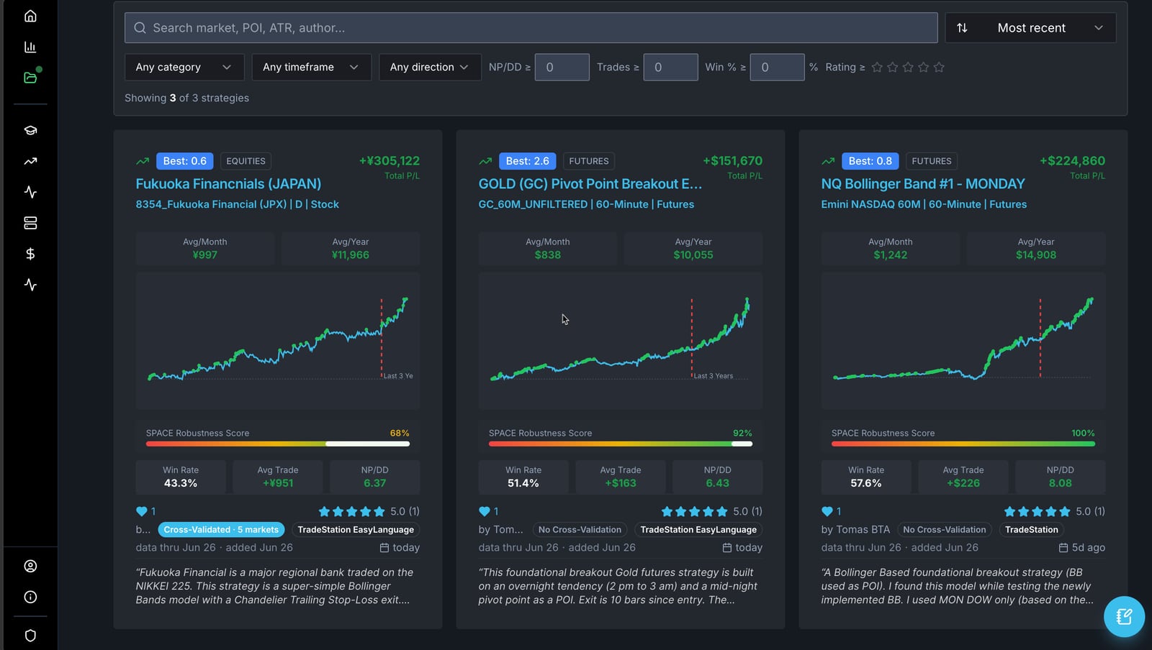Open NQ Bollinger Band #1 - MONDAY title

pyautogui.click(x=922, y=184)
